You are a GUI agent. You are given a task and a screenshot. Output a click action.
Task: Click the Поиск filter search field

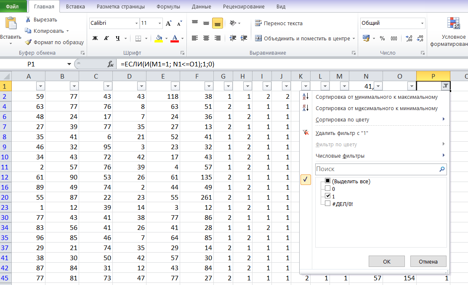378,169
